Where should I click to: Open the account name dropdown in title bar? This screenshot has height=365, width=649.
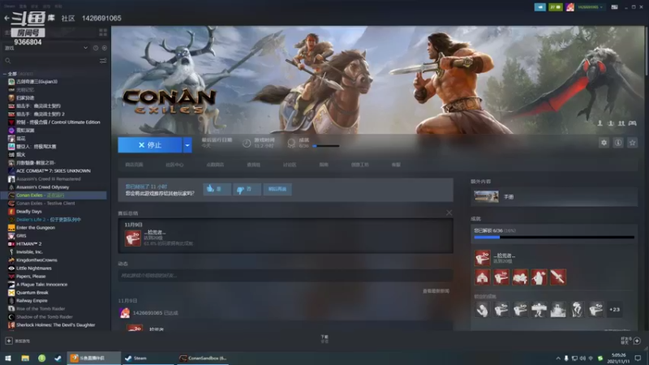(590, 7)
